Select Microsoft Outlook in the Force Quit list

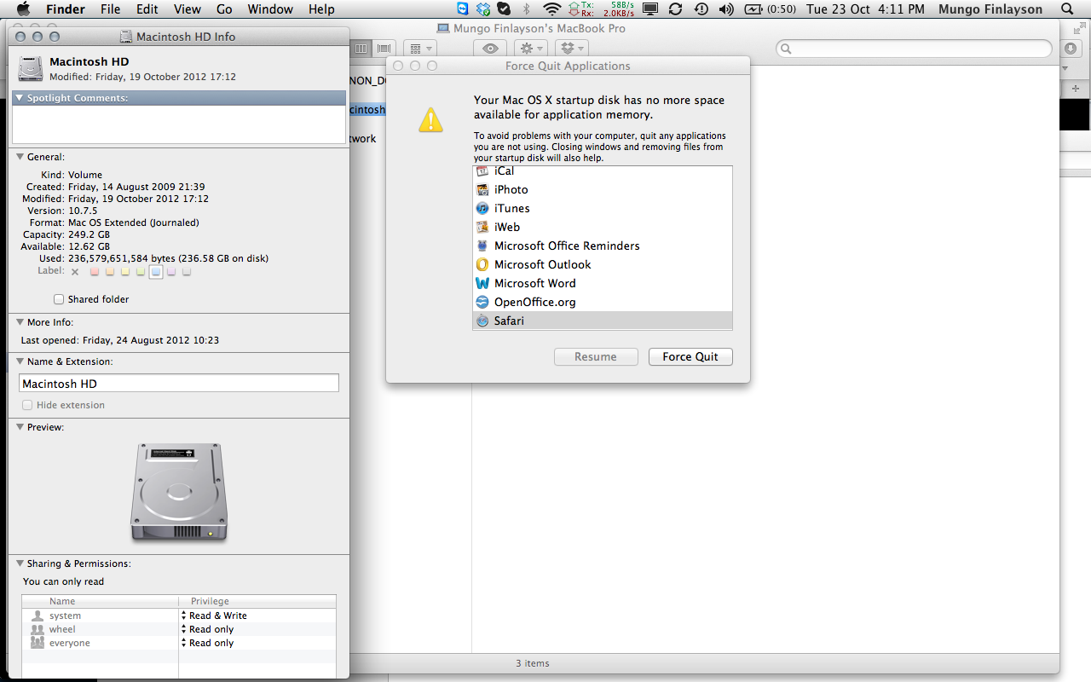point(602,264)
